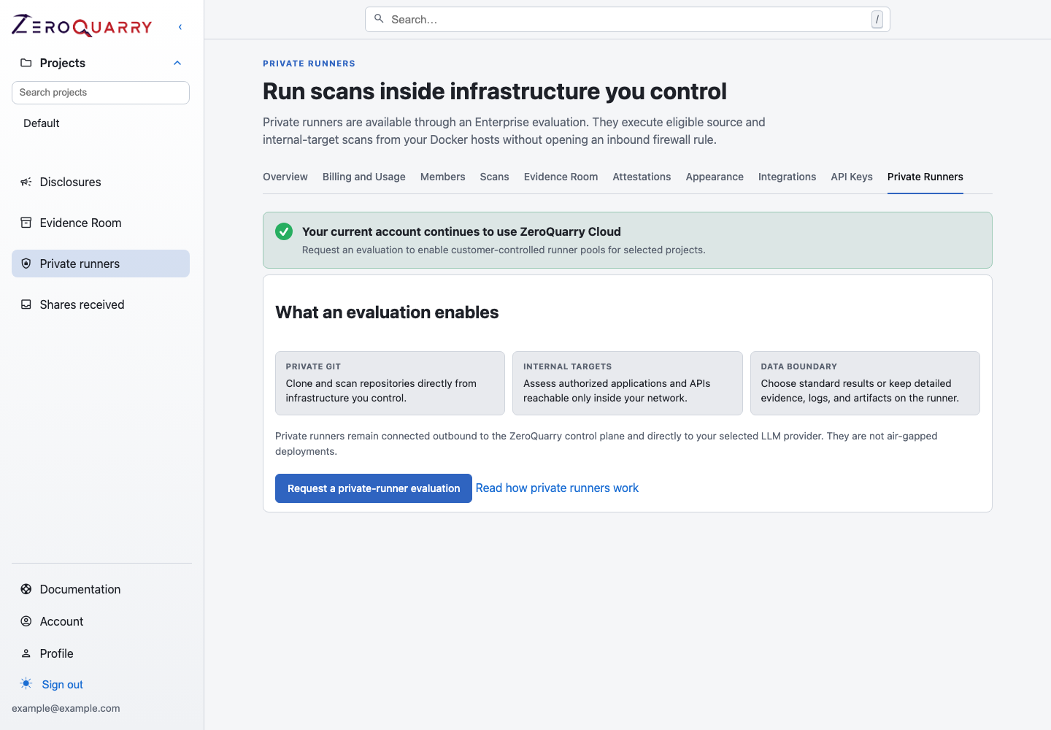Go to the Integrations tab

[x=788, y=177]
